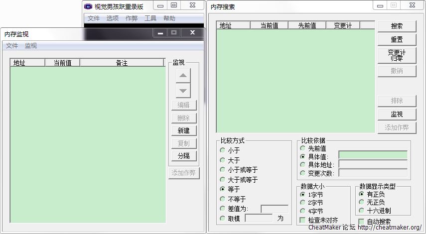
Task: Close the 内存监视 window
Action: 192,33
